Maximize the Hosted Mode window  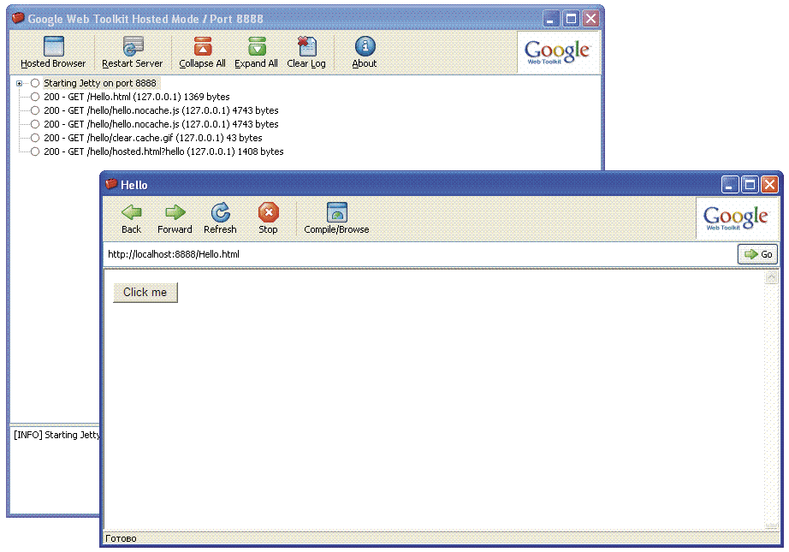point(571,19)
